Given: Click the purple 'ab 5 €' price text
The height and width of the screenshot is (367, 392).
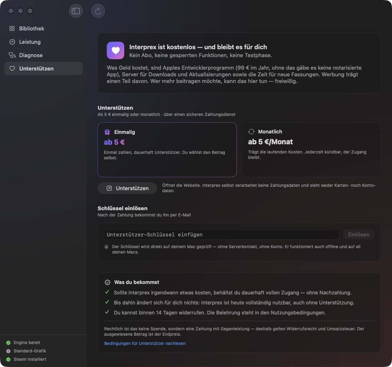Looking at the screenshot, I should tap(114, 142).
